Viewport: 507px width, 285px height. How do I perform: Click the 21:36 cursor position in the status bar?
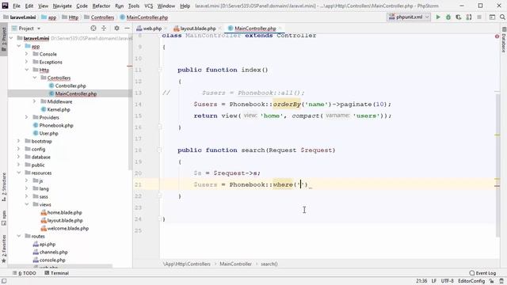pos(421,281)
